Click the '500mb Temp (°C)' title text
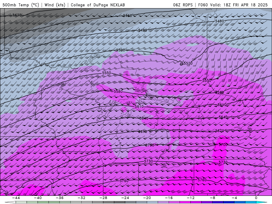 coord(21,5)
